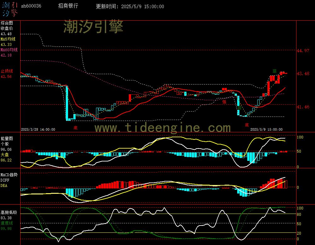Click the 潮汐引擎 logo in top-left corner
Image resolution: width=315 pixels, height=245 pixels.
point(10,9)
